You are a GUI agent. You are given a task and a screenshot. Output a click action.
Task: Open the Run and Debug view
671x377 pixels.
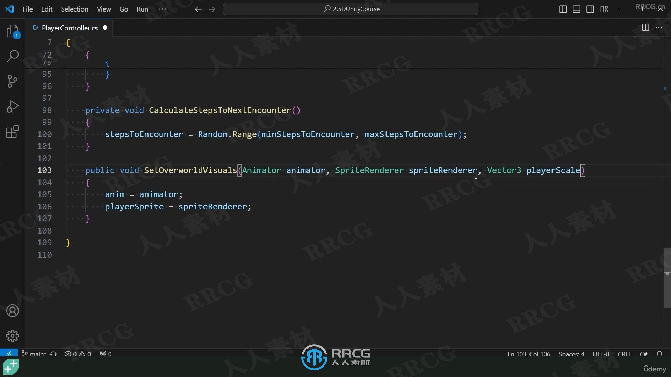13,106
